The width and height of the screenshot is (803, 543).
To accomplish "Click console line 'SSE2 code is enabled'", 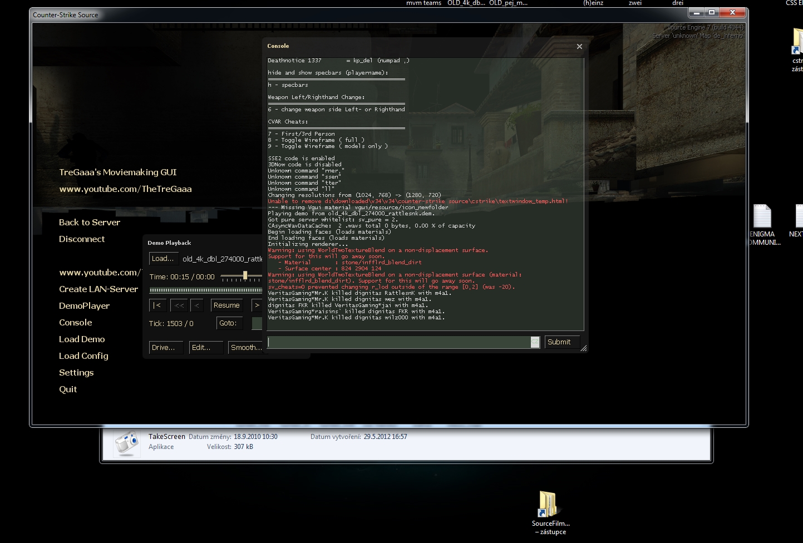I will click(301, 159).
